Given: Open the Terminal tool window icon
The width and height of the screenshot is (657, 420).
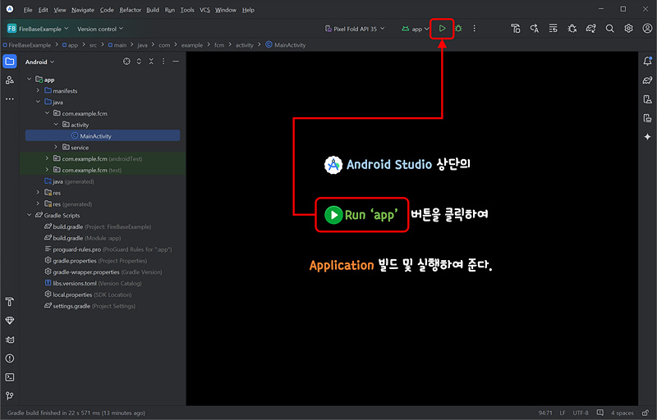Looking at the screenshot, I should click(10, 377).
